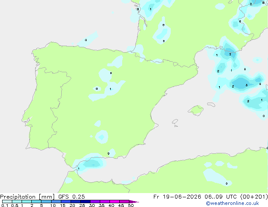Screen dimensions: 268x207
Task: Click the 'GFS 0.25' model label
Action: click(71, 197)
